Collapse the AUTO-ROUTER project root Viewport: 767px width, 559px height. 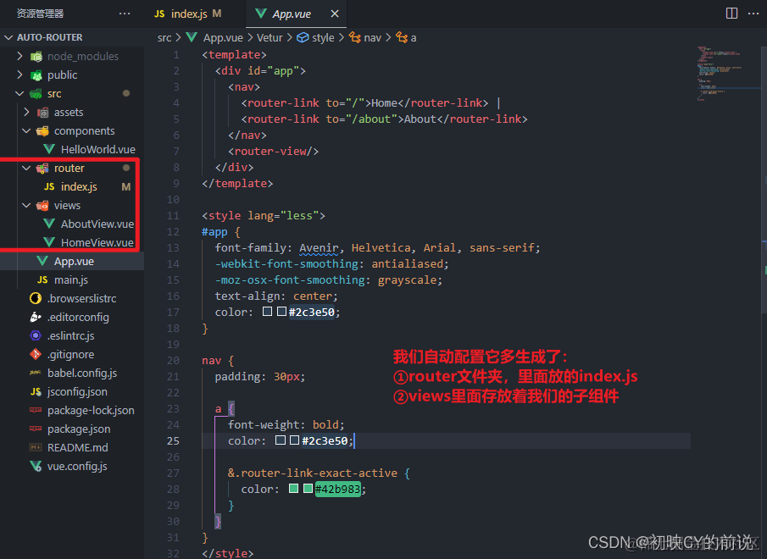click(8, 37)
